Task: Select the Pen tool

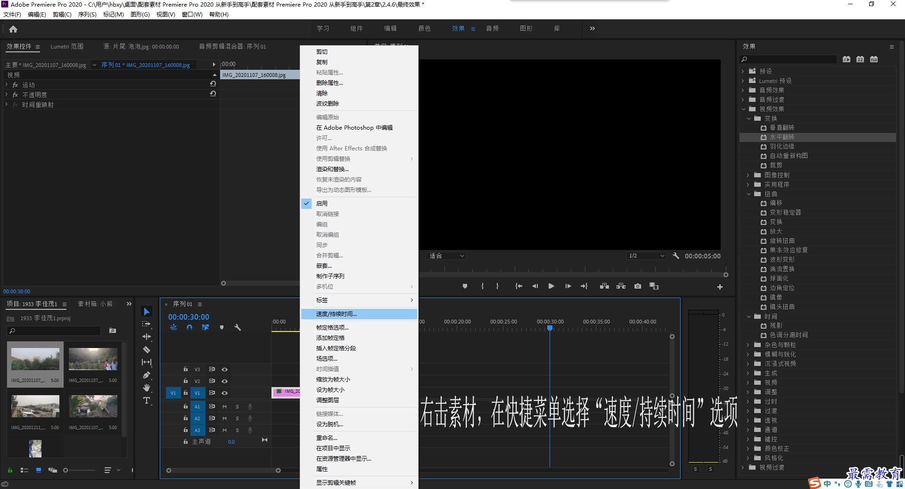Action: tap(147, 375)
